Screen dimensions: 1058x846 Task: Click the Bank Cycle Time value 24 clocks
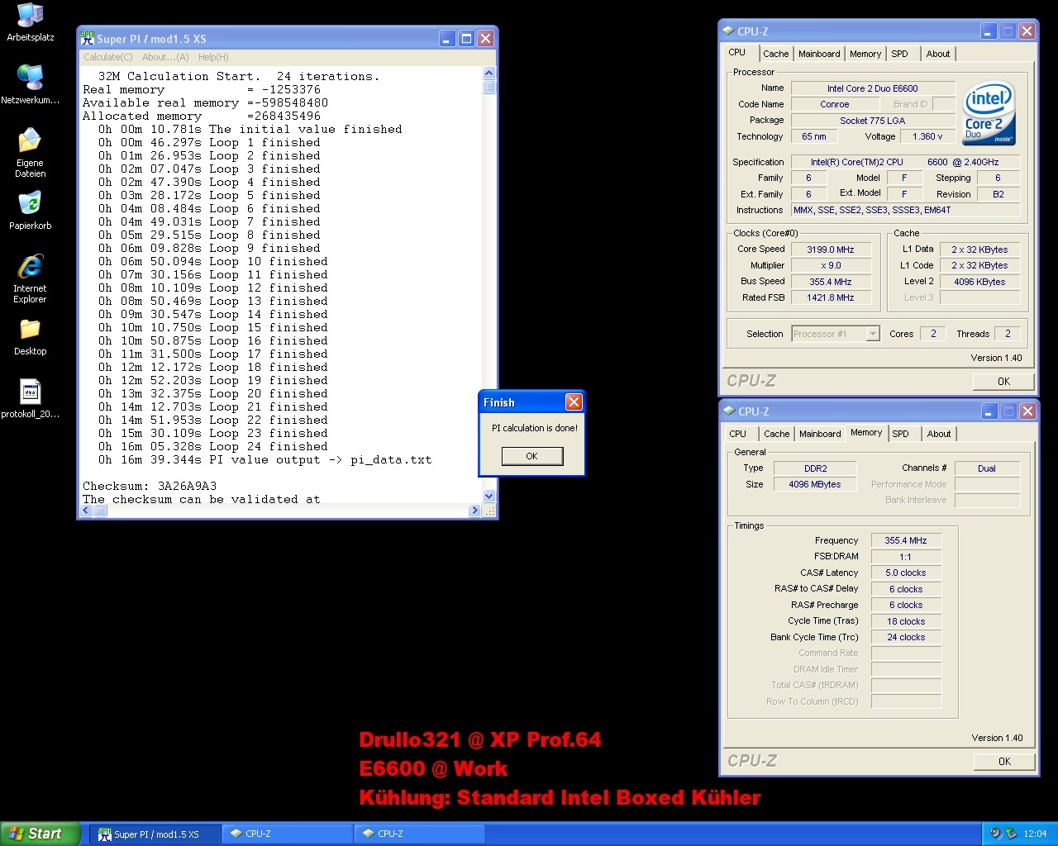point(906,637)
